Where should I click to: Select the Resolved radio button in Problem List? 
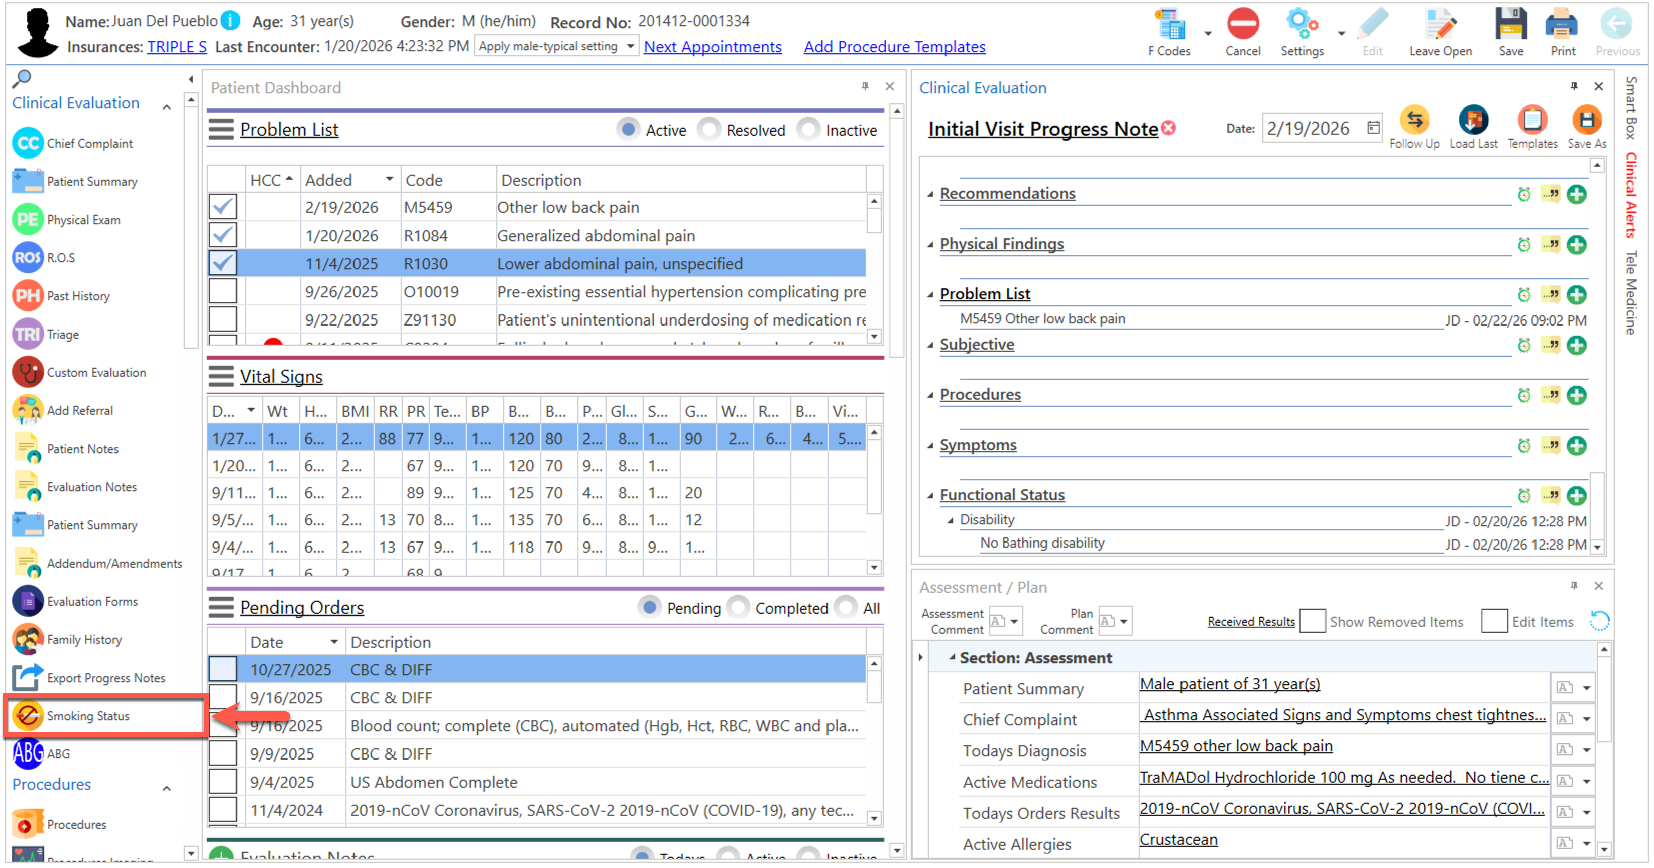(x=710, y=129)
